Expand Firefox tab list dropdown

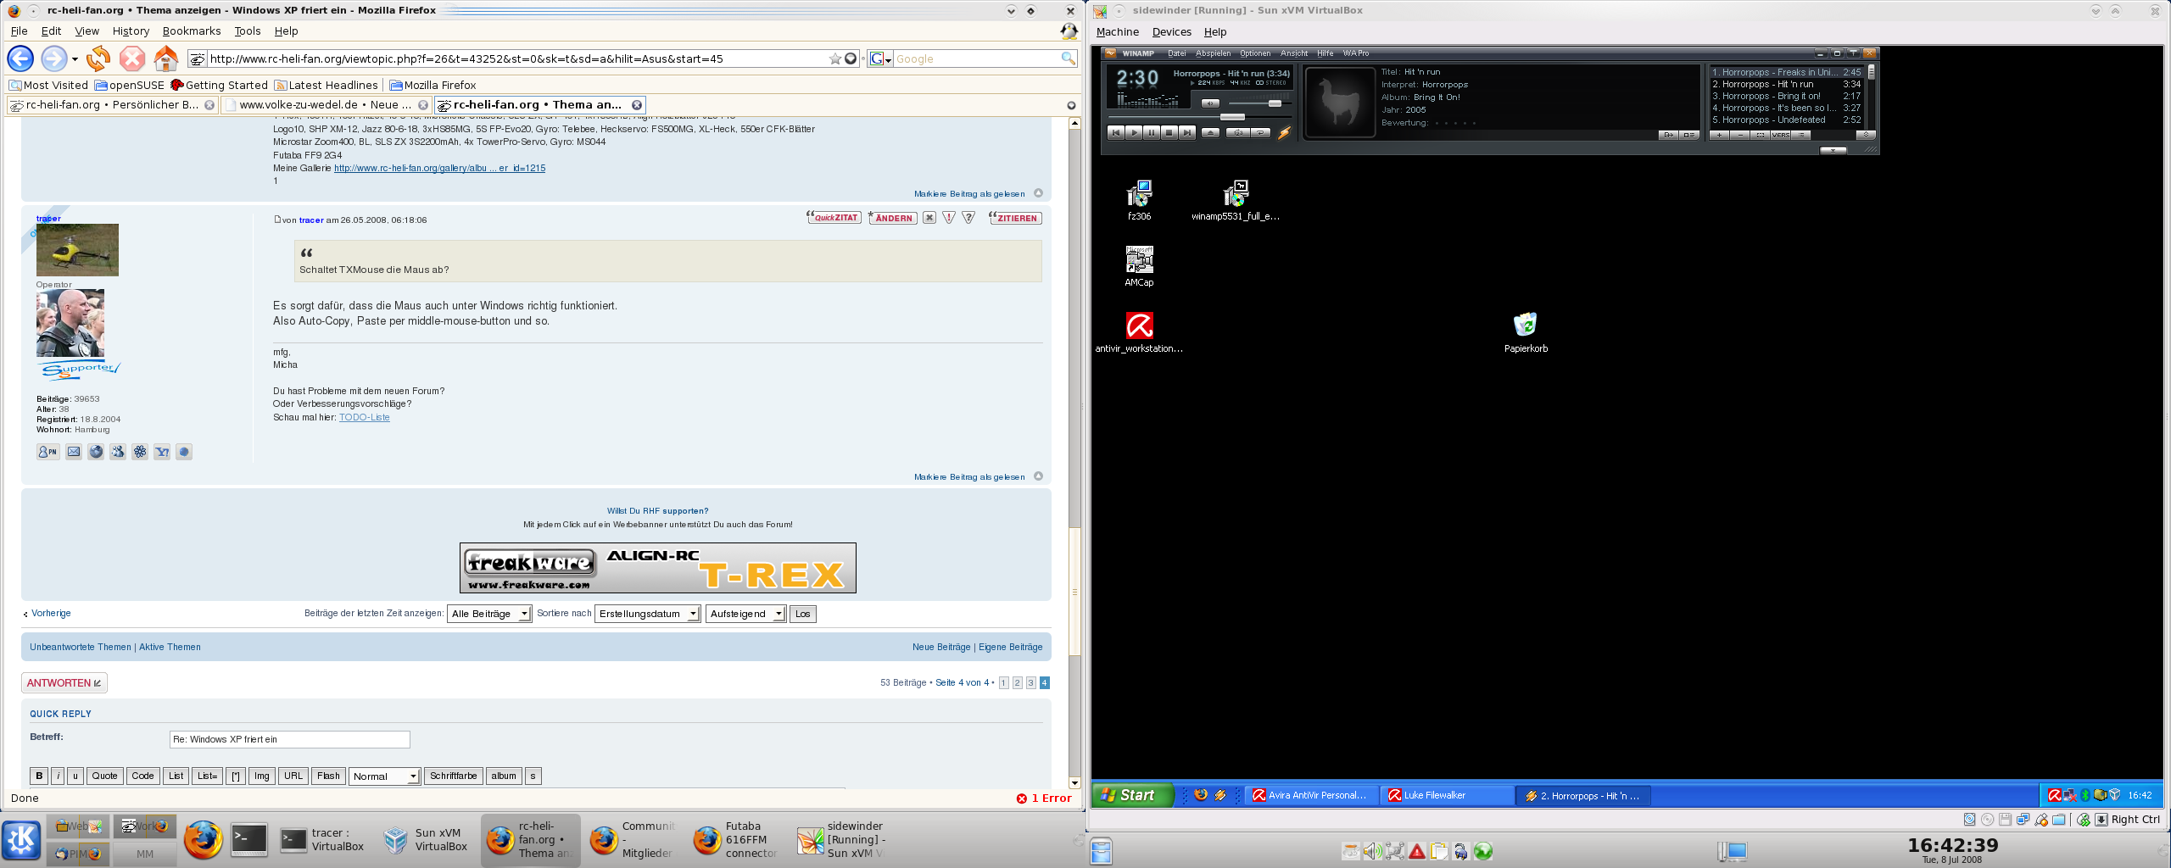(1071, 105)
